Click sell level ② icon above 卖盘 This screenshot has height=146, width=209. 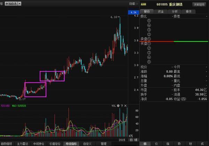pyautogui.click(x=149, y=34)
